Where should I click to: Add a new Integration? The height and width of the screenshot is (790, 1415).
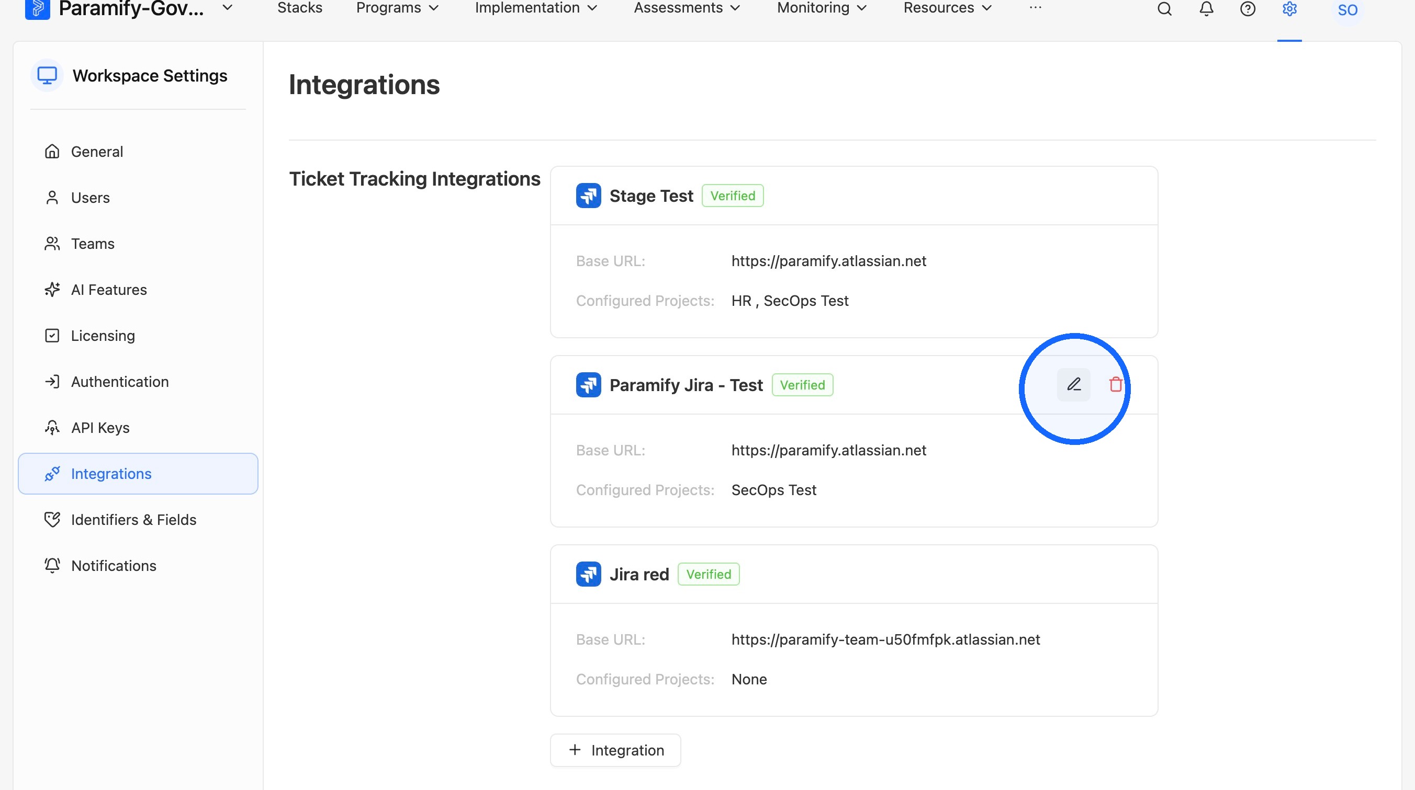pyautogui.click(x=615, y=750)
